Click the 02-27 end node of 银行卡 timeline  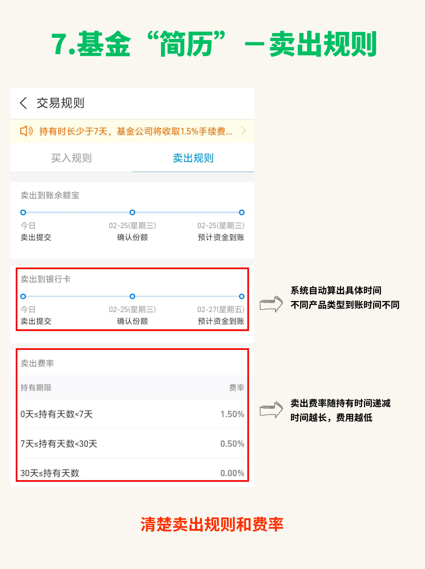[242, 296]
